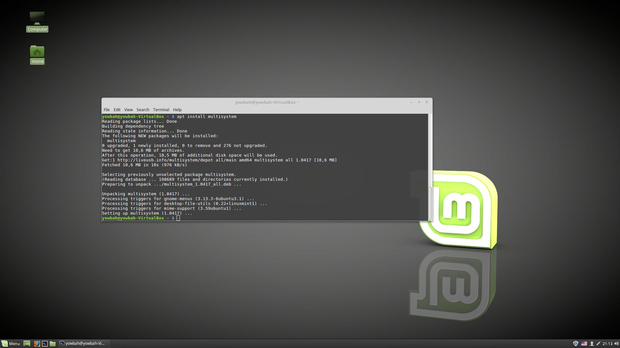Click the Show Desktop panel icon

click(27, 343)
